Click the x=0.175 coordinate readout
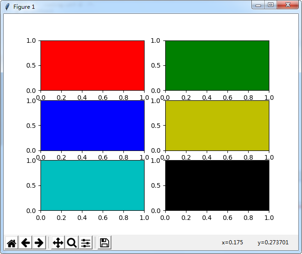Image resolution: width=302 pixels, height=254 pixels. [232, 242]
